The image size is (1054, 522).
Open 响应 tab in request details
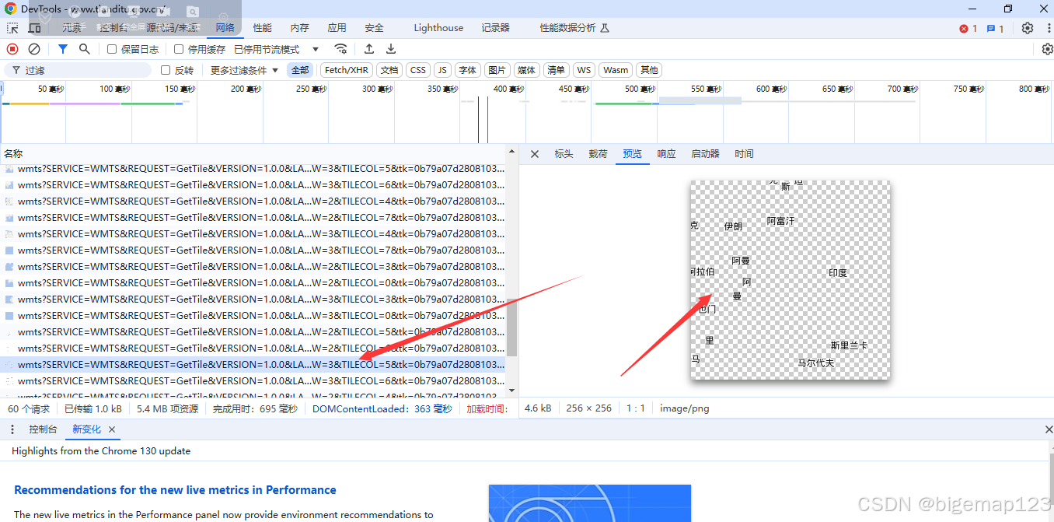point(666,154)
